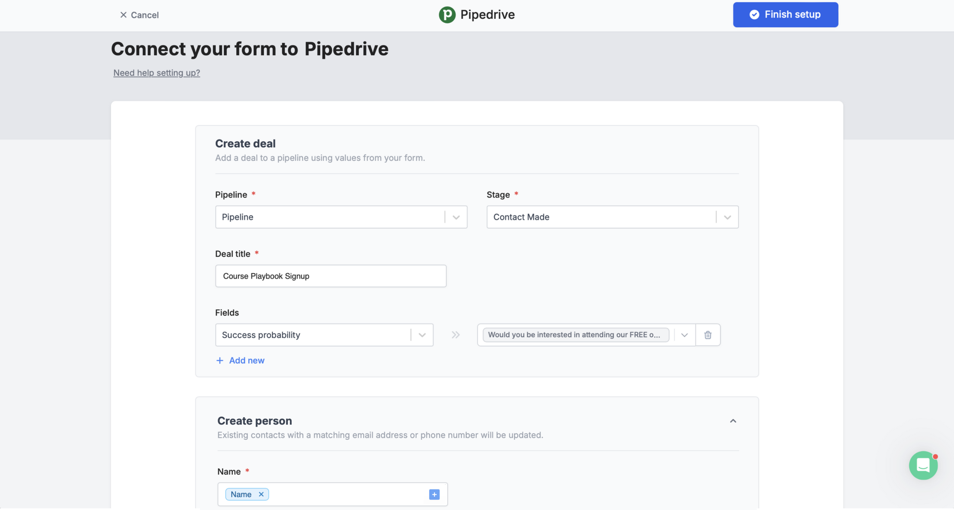Select the Course Playbook Signup text

coord(266,276)
